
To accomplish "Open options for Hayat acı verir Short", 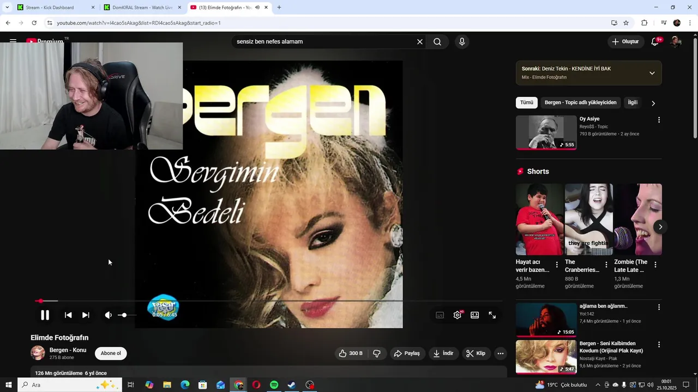I will (557, 265).
